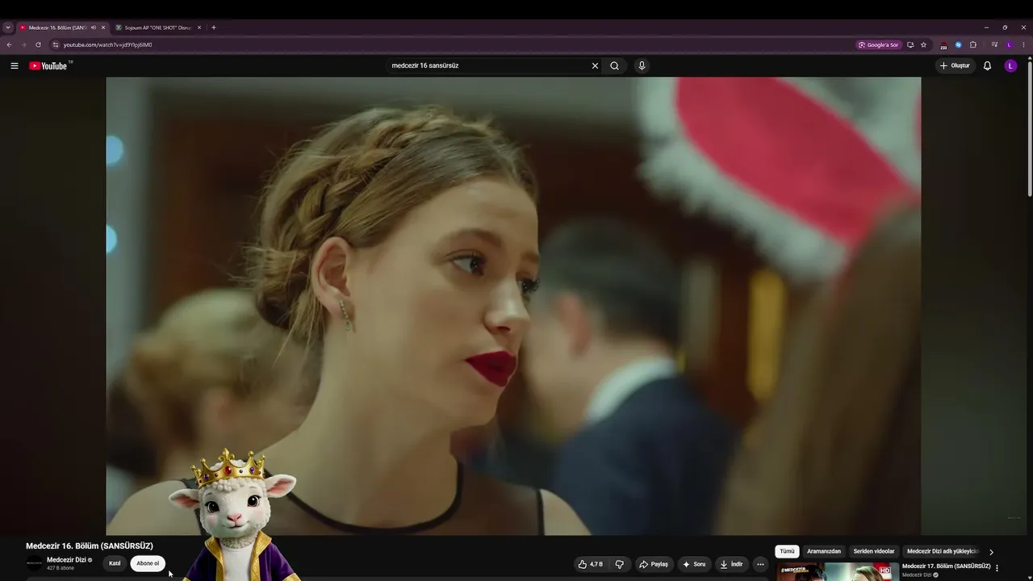This screenshot has width=1033, height=581.
Task: Open the YouTube account avatar menu
Action: point(1010,66)
